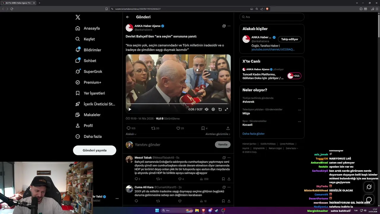The height and width of the screenshot is (214, 380).
Task: Expand Daha fazla menu
Action: tap(89, 136)
